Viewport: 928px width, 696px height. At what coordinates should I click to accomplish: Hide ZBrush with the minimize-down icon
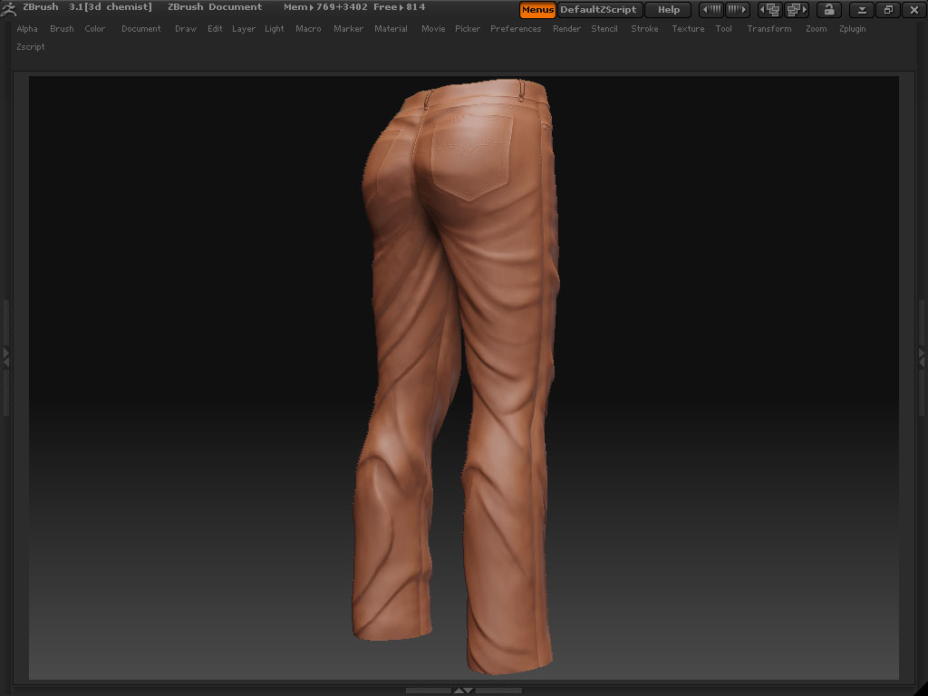point(863,9)
